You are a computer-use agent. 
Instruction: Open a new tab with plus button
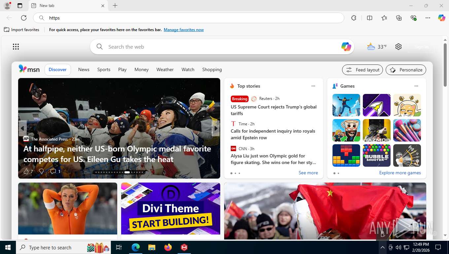click(115, 6)
